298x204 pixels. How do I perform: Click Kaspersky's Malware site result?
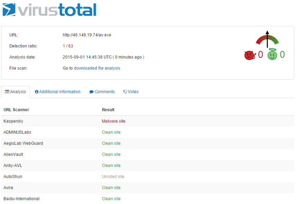[x=113, y=121]
